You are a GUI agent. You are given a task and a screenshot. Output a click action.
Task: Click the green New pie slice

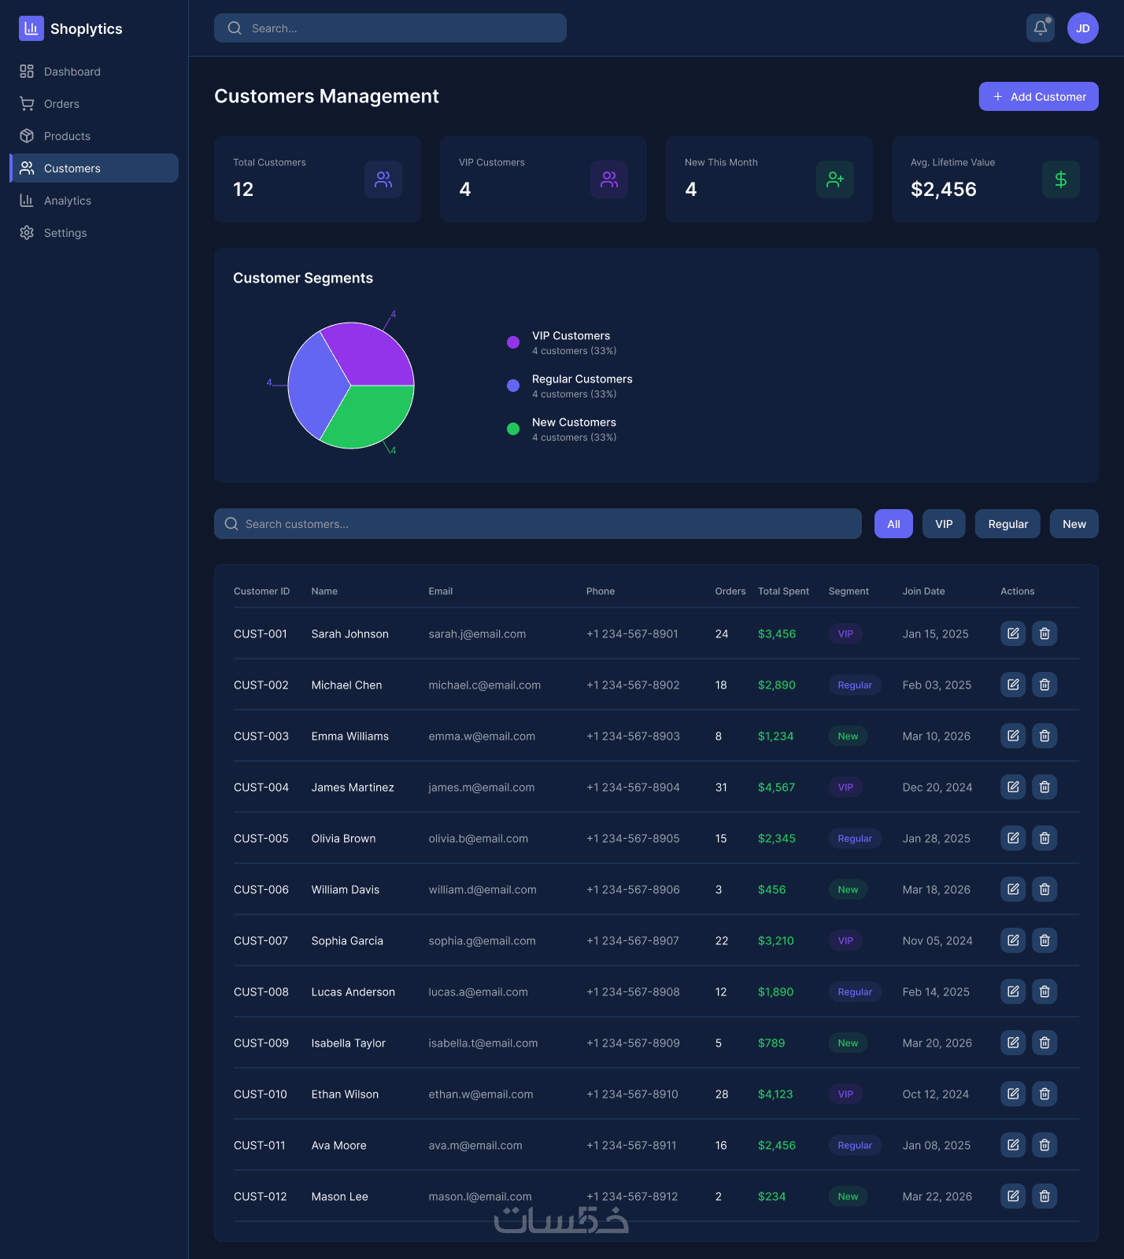tap(368, 417)
